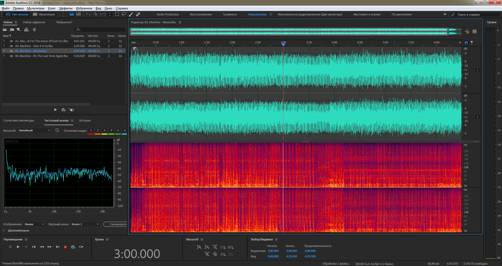This screenshot has height=266, width=502.
Task: Switch to Набор эффектов tab
Action: point(34,22)
